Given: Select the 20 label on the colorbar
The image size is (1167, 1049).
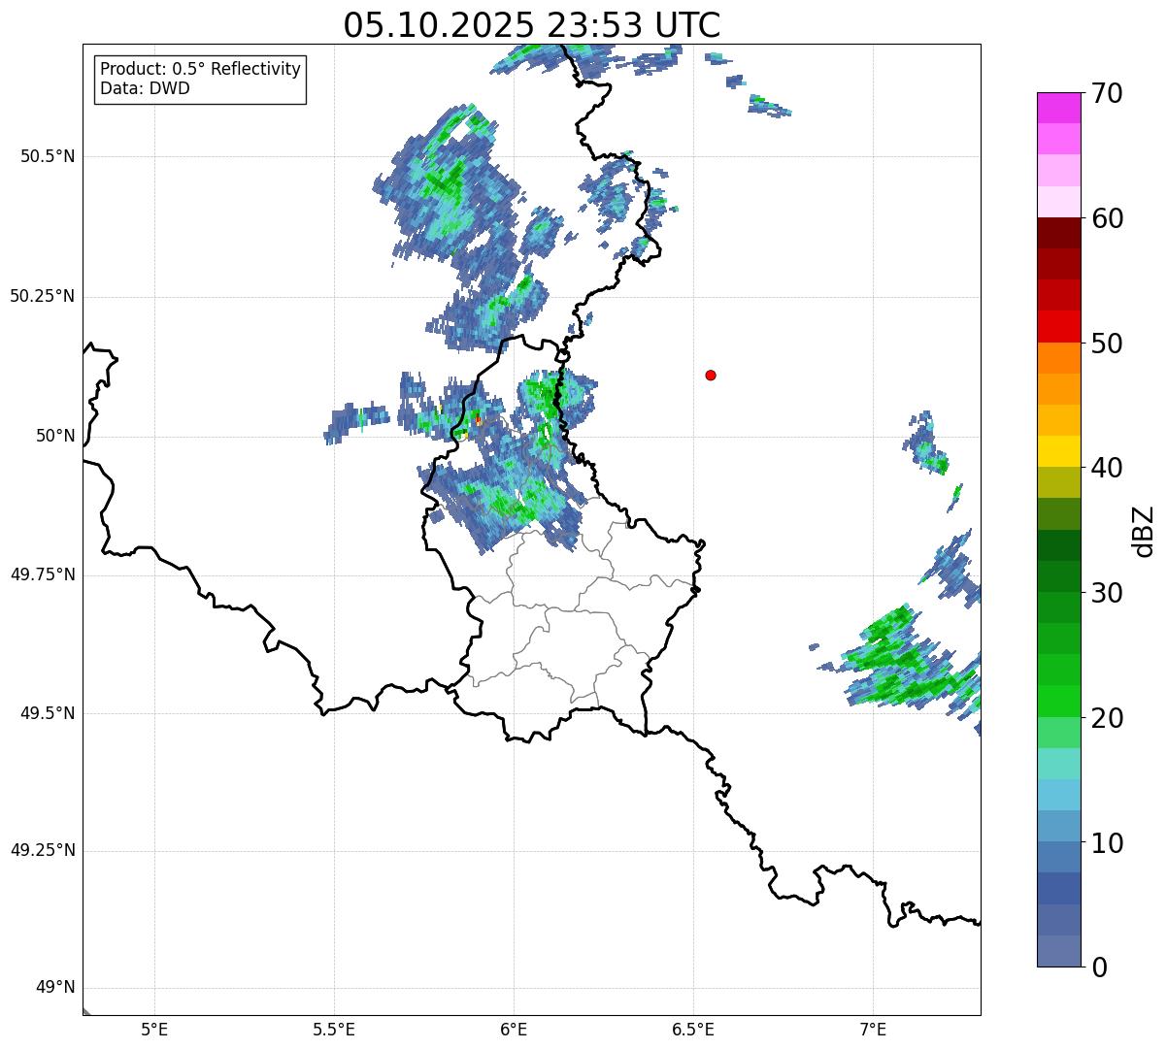Looking at the screenshot, I should [1106, 718].
